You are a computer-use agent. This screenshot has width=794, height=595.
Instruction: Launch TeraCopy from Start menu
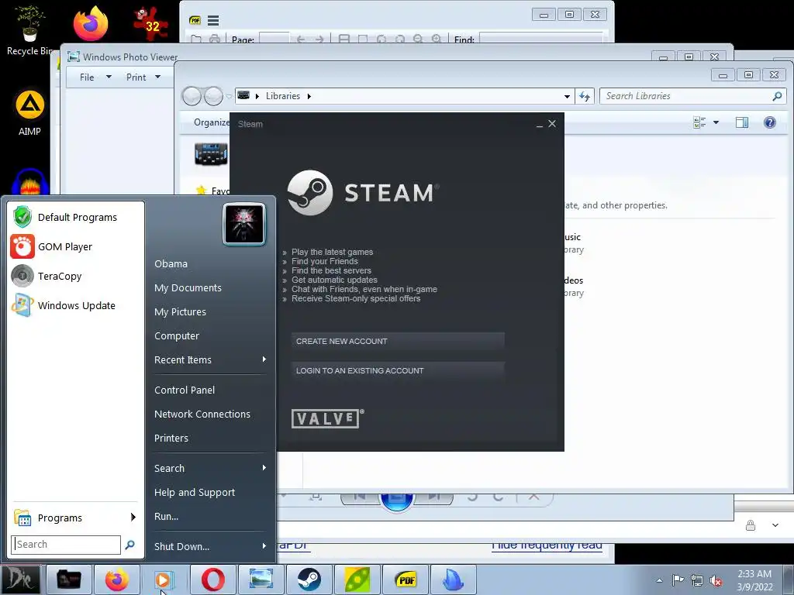[x=76, y=276]
